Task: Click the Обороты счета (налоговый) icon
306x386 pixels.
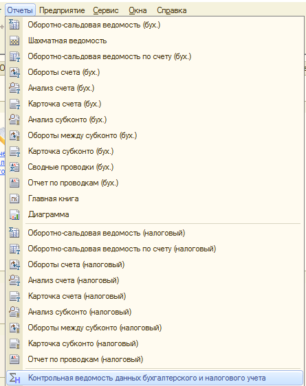Action: point(14,264)
